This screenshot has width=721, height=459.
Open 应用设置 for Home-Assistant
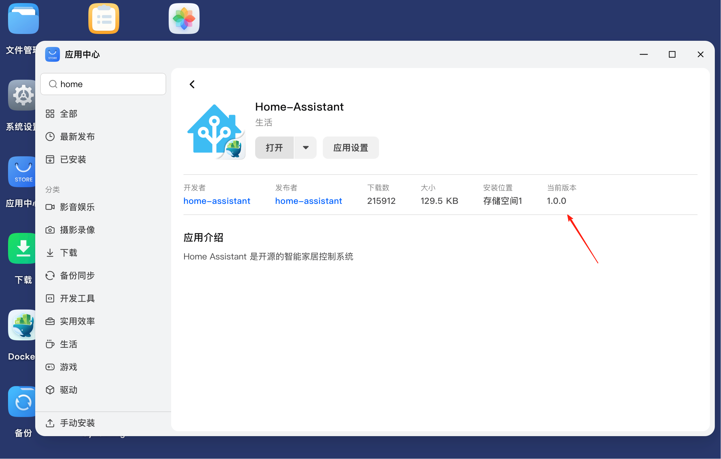pos(351,148)
